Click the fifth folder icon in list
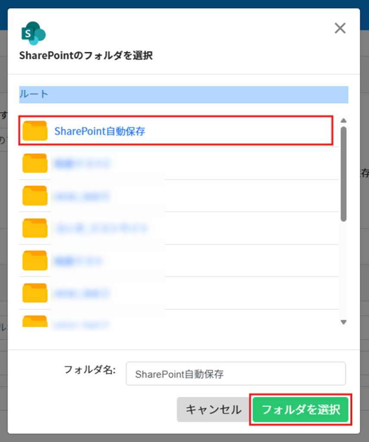This screenshot has width=369, height=442. (x=35, y=260)
